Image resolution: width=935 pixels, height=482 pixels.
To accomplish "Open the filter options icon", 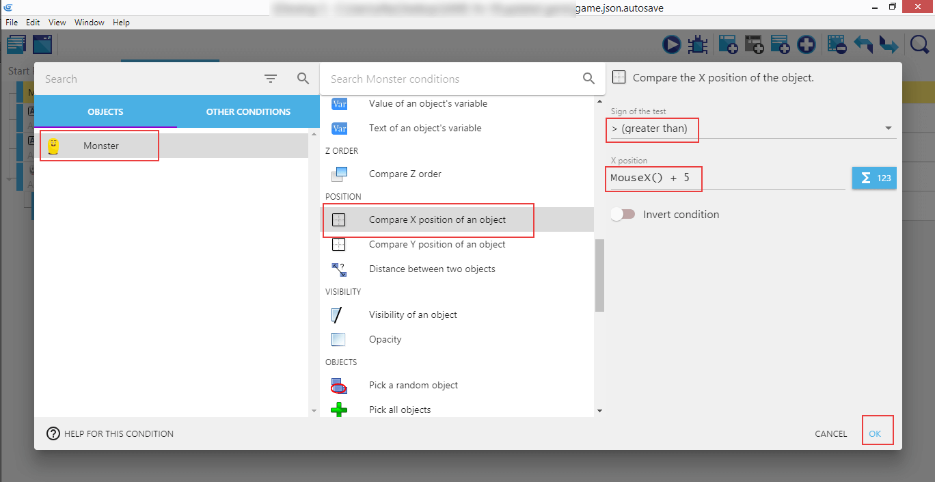I will 271,79.
